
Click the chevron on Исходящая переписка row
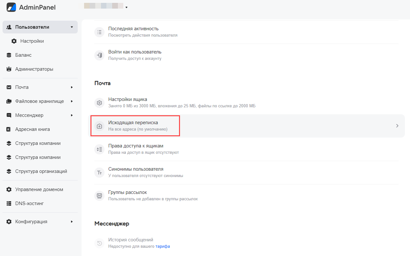click(x=397, y=126)
